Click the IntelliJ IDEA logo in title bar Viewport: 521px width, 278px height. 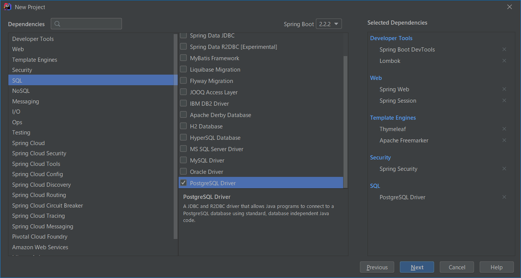click(x=7, y=7)
